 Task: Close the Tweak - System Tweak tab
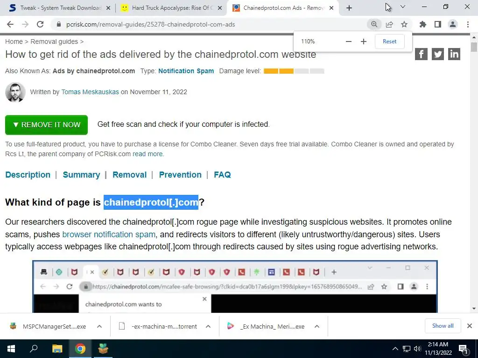(x=108, y=8)
